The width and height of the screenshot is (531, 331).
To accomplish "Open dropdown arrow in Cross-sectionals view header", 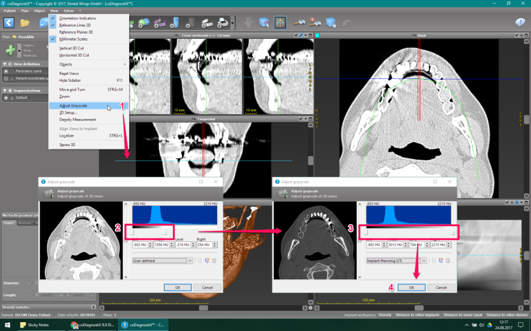I will coord(306,35).
